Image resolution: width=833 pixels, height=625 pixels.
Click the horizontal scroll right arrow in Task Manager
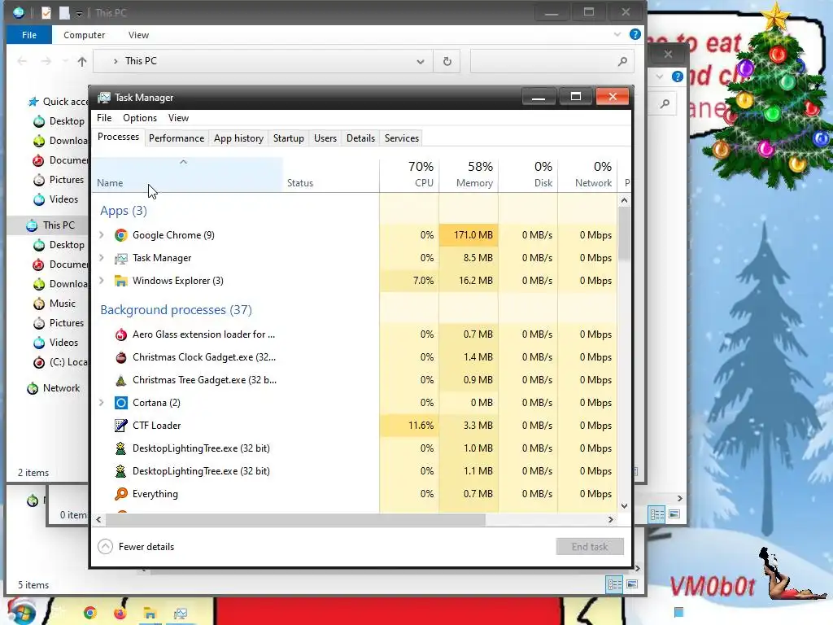click(x=611, y=519)
